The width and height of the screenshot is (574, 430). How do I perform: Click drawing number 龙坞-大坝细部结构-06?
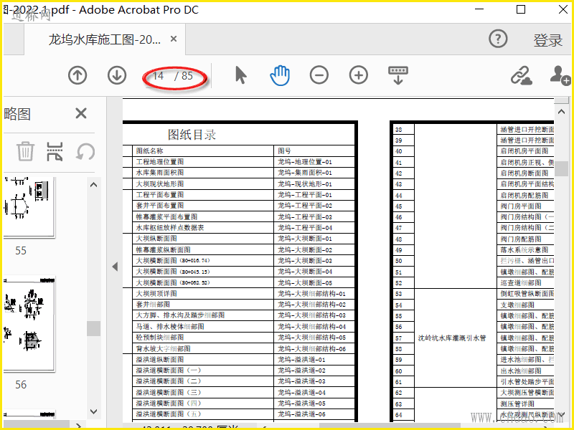[312, 348]
